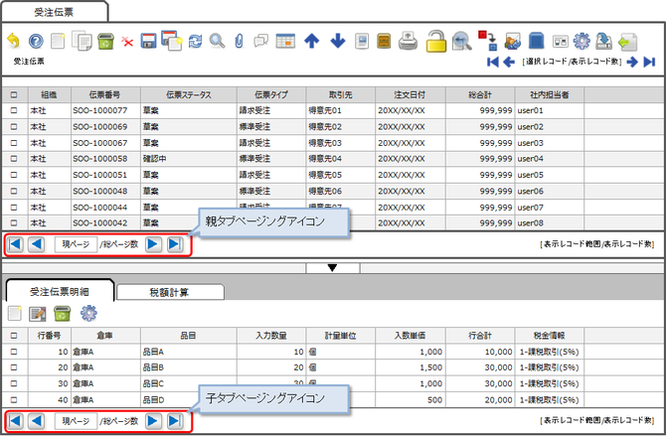
Task: Click the 入力数量 column header
Action: click(271, 336)
